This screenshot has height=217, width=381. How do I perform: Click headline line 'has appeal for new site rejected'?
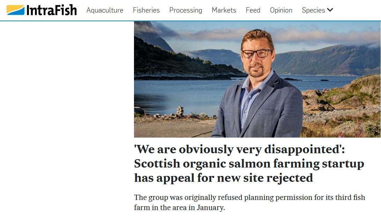point(223,178)
